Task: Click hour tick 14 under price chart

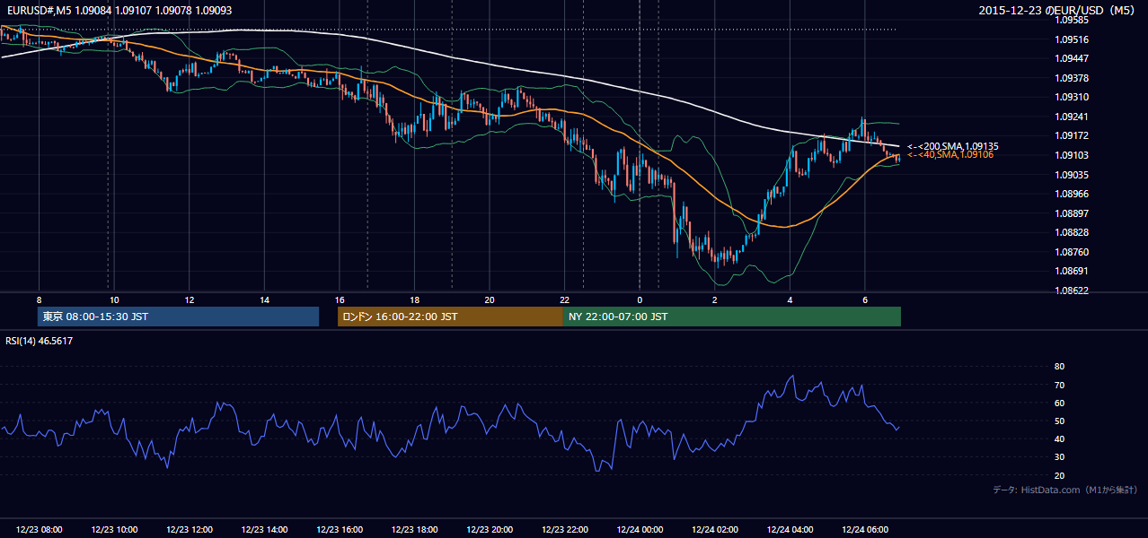Action: pos(264,299)
